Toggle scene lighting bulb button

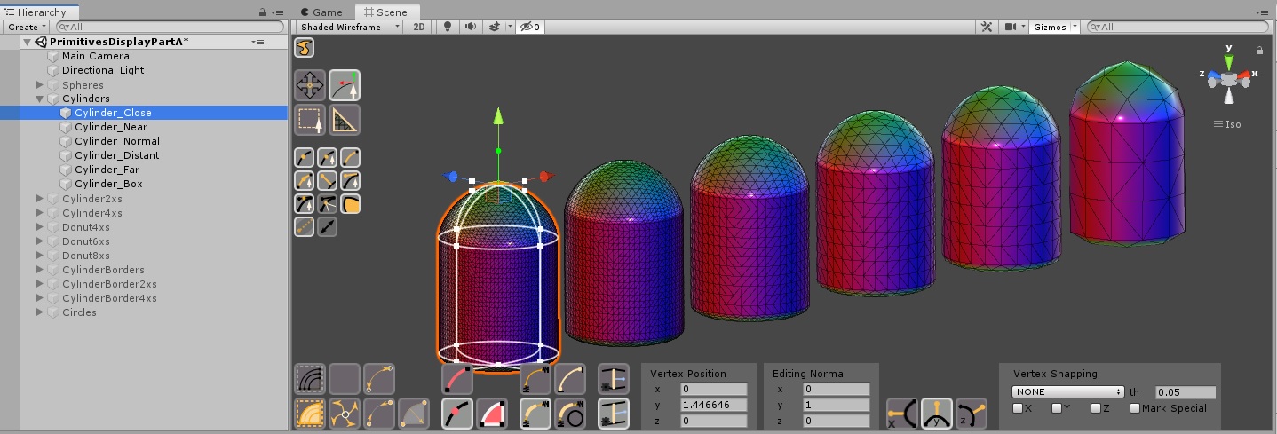pyautogui.click(x=448, y=27)
